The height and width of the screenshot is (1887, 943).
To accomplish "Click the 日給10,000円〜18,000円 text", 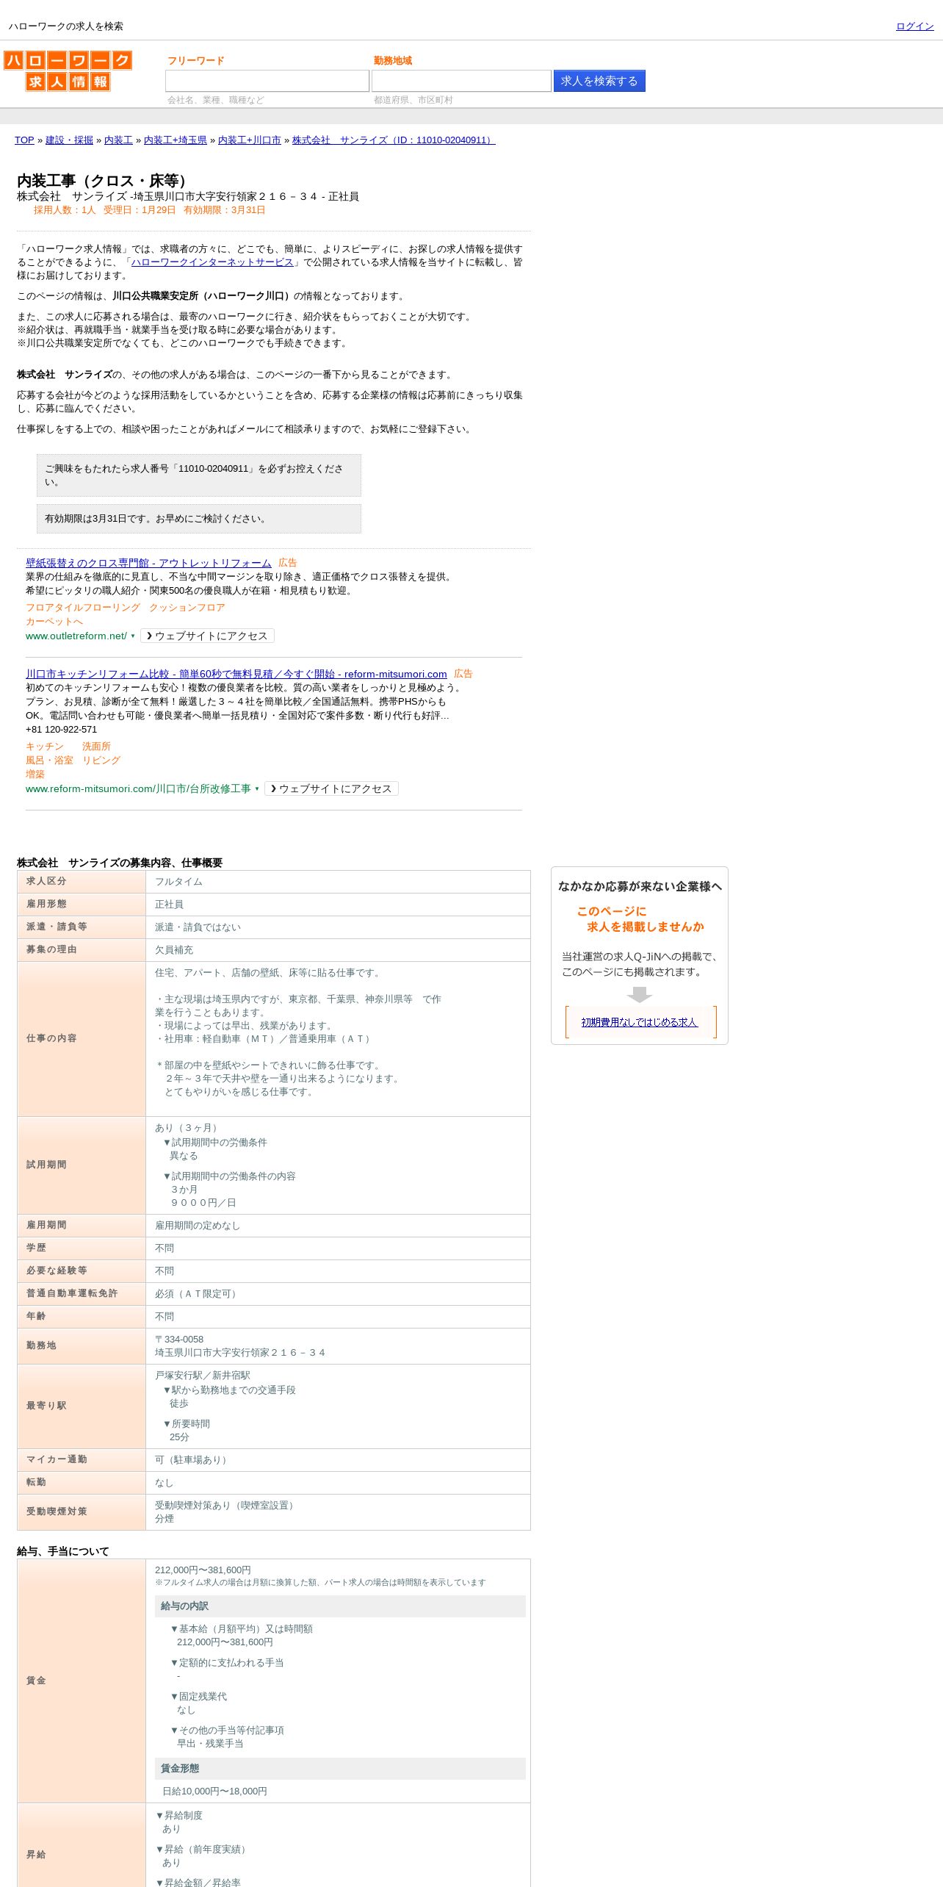I will click(x=214, y=1791).
